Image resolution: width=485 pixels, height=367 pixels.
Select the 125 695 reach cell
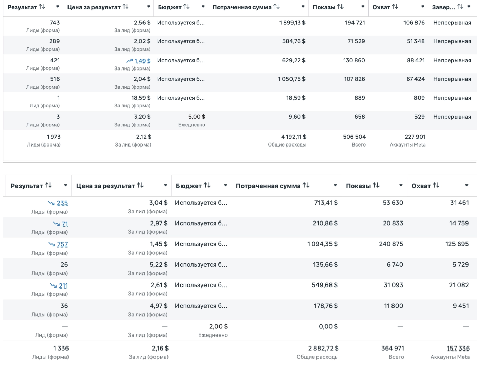point(457,244)
